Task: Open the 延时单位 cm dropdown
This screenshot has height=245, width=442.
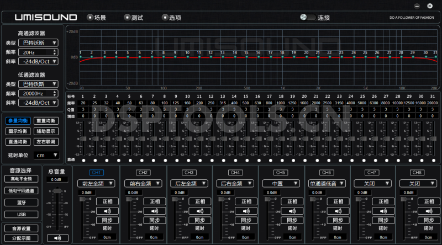Action: (46, 155)
